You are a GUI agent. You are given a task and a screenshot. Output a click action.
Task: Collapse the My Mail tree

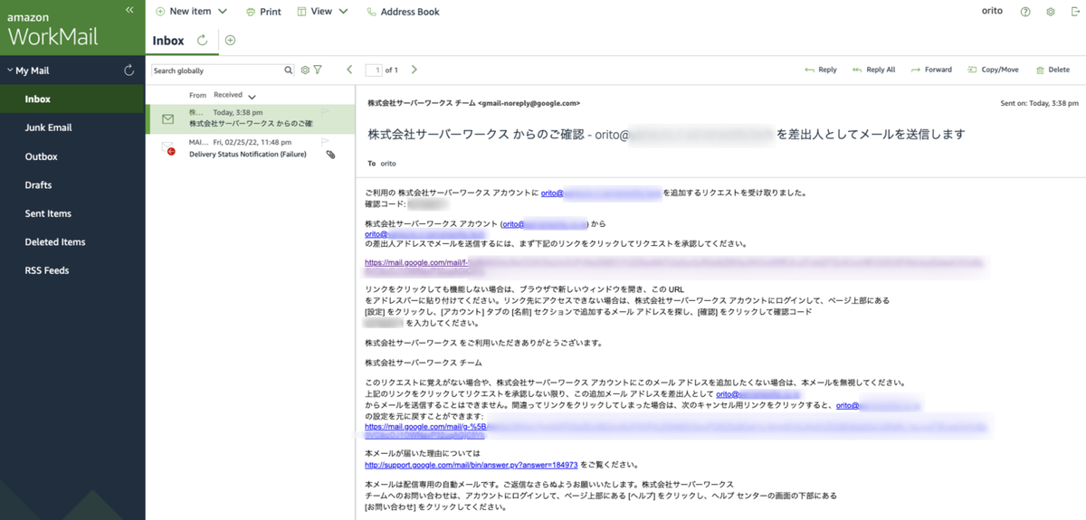[9, 70]
